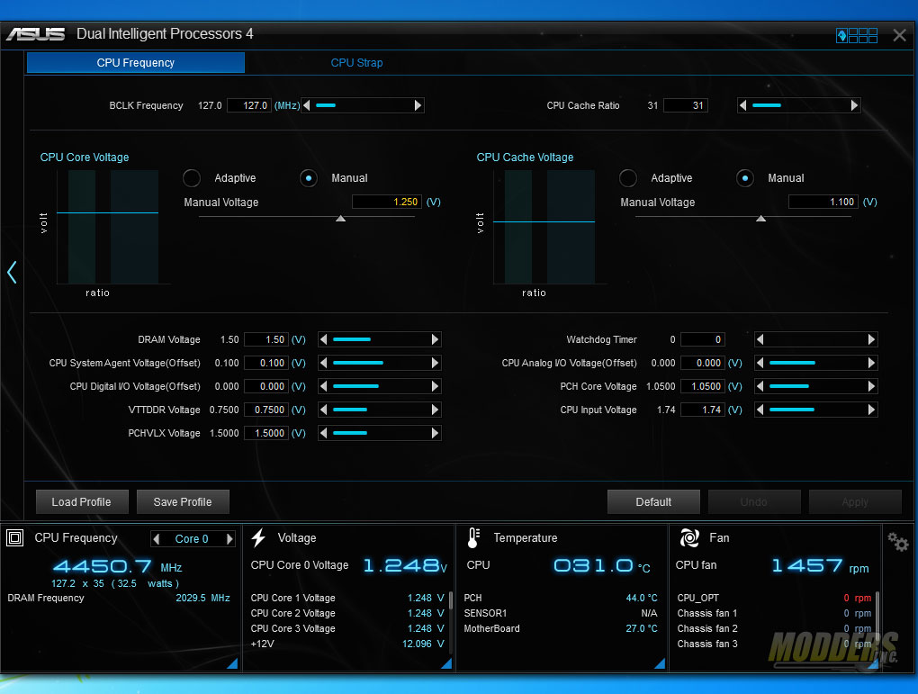
Task: Decrease Watchdog Timer with left arrow
Action: click(760, 339)
